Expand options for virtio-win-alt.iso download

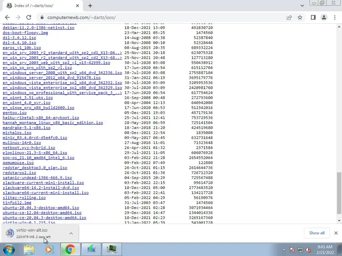(x=71, y=233)
